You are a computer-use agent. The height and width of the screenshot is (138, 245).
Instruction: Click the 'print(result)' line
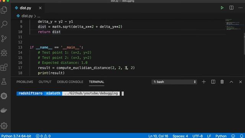point(51,73)
